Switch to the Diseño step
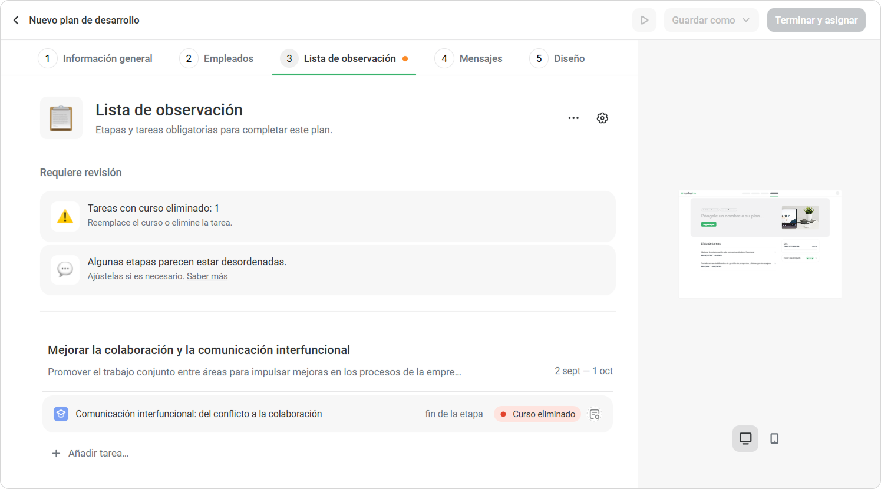 coord(557,58)
